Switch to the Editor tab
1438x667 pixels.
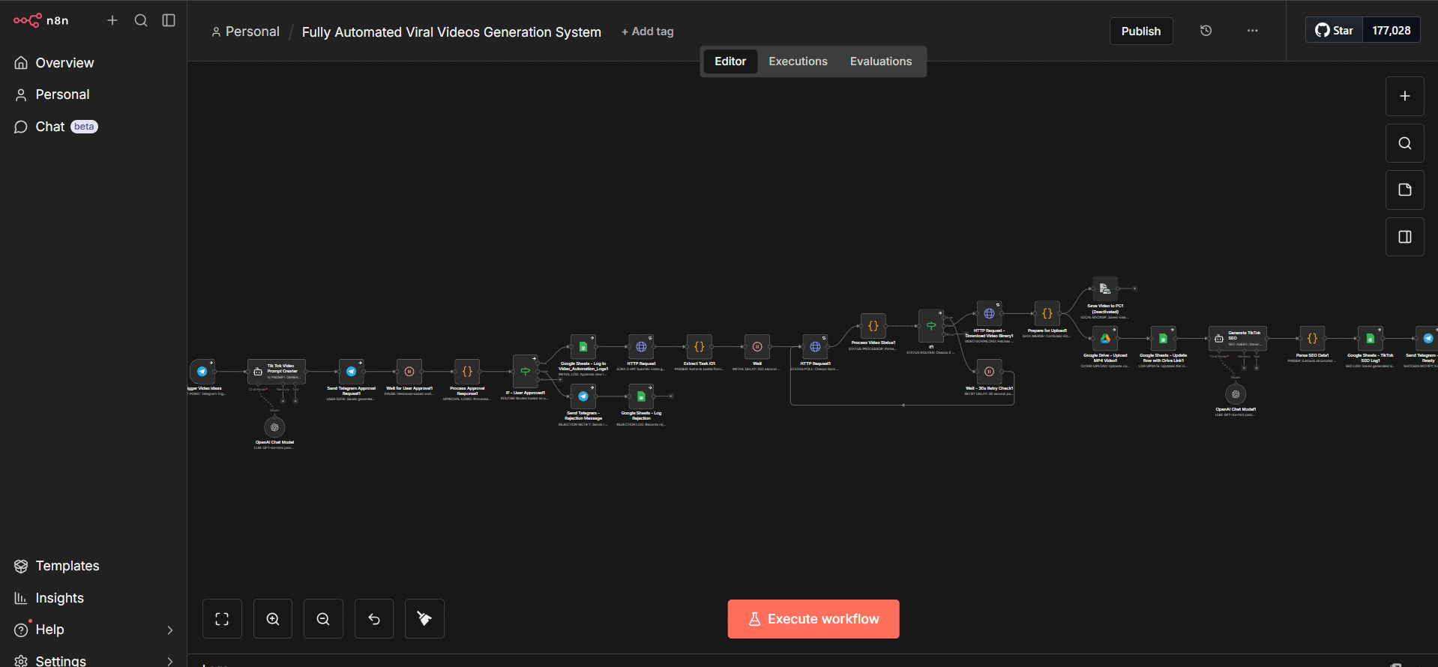pyautogui.click(x=730, y=61)
